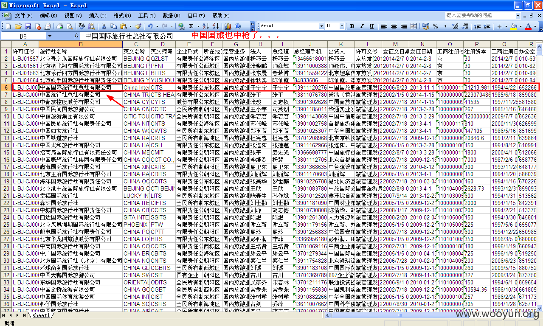
Task: Click the Name Box showing B6
Action: [x=23, y=36]
